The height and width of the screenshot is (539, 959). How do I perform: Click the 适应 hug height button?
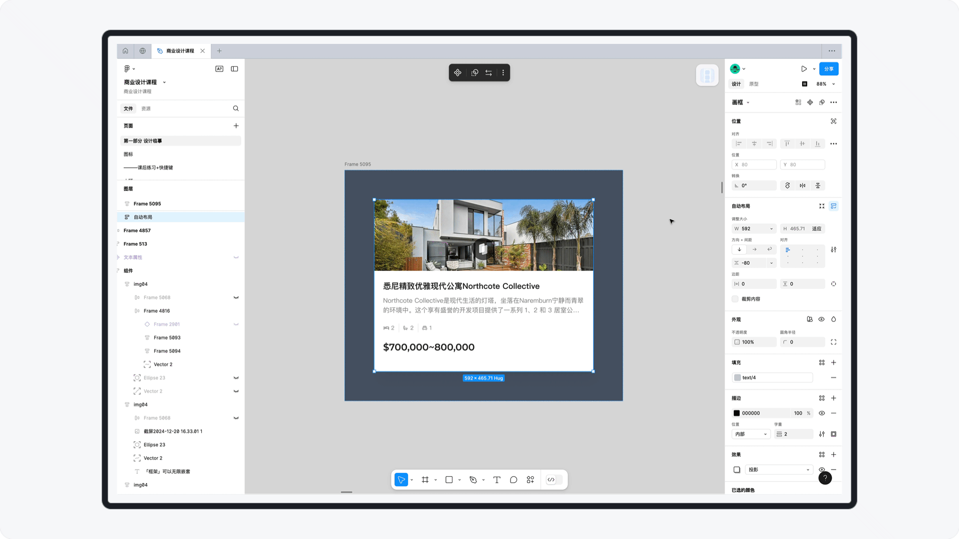[817, 229]
